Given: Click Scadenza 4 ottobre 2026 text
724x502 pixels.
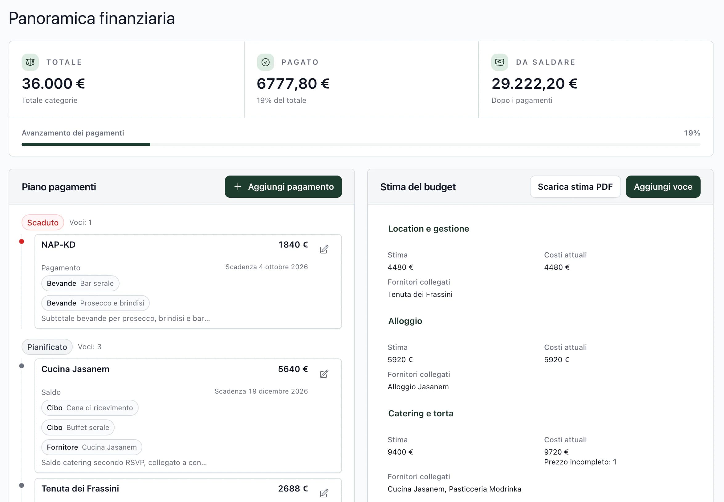Looking at the screenshot, I should click(x=266, y=267).
